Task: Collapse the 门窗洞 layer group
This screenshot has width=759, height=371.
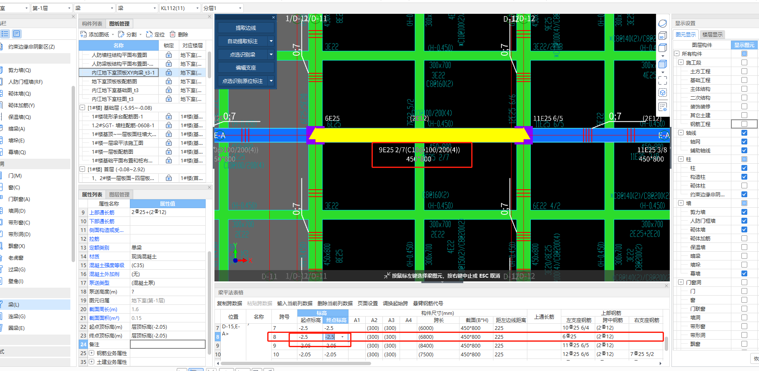Action: click(x=681, y=282)
